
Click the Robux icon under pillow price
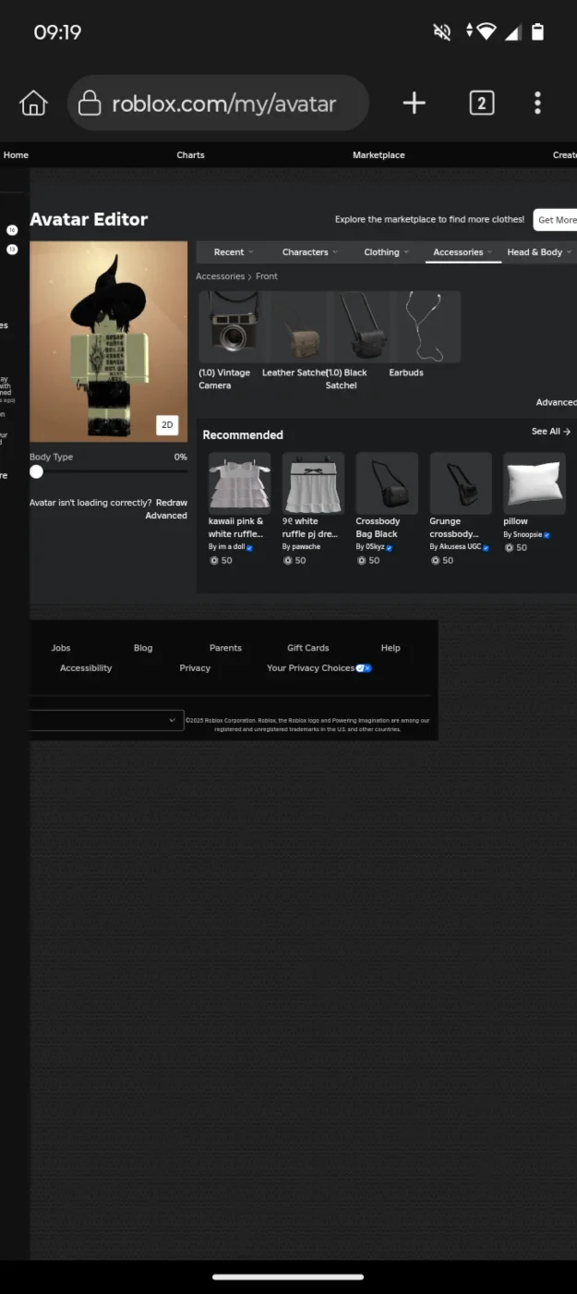pos(509,547)
